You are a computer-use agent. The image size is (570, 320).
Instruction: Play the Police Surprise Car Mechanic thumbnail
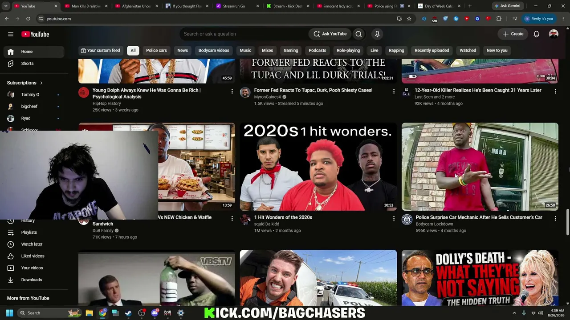pos(480,167)
